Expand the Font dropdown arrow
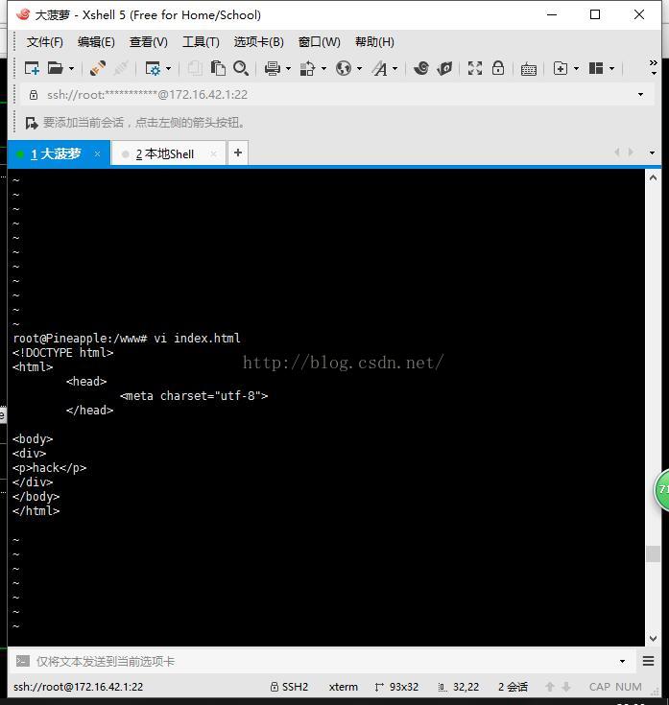669x705 pixels. (x=395, y=69)
